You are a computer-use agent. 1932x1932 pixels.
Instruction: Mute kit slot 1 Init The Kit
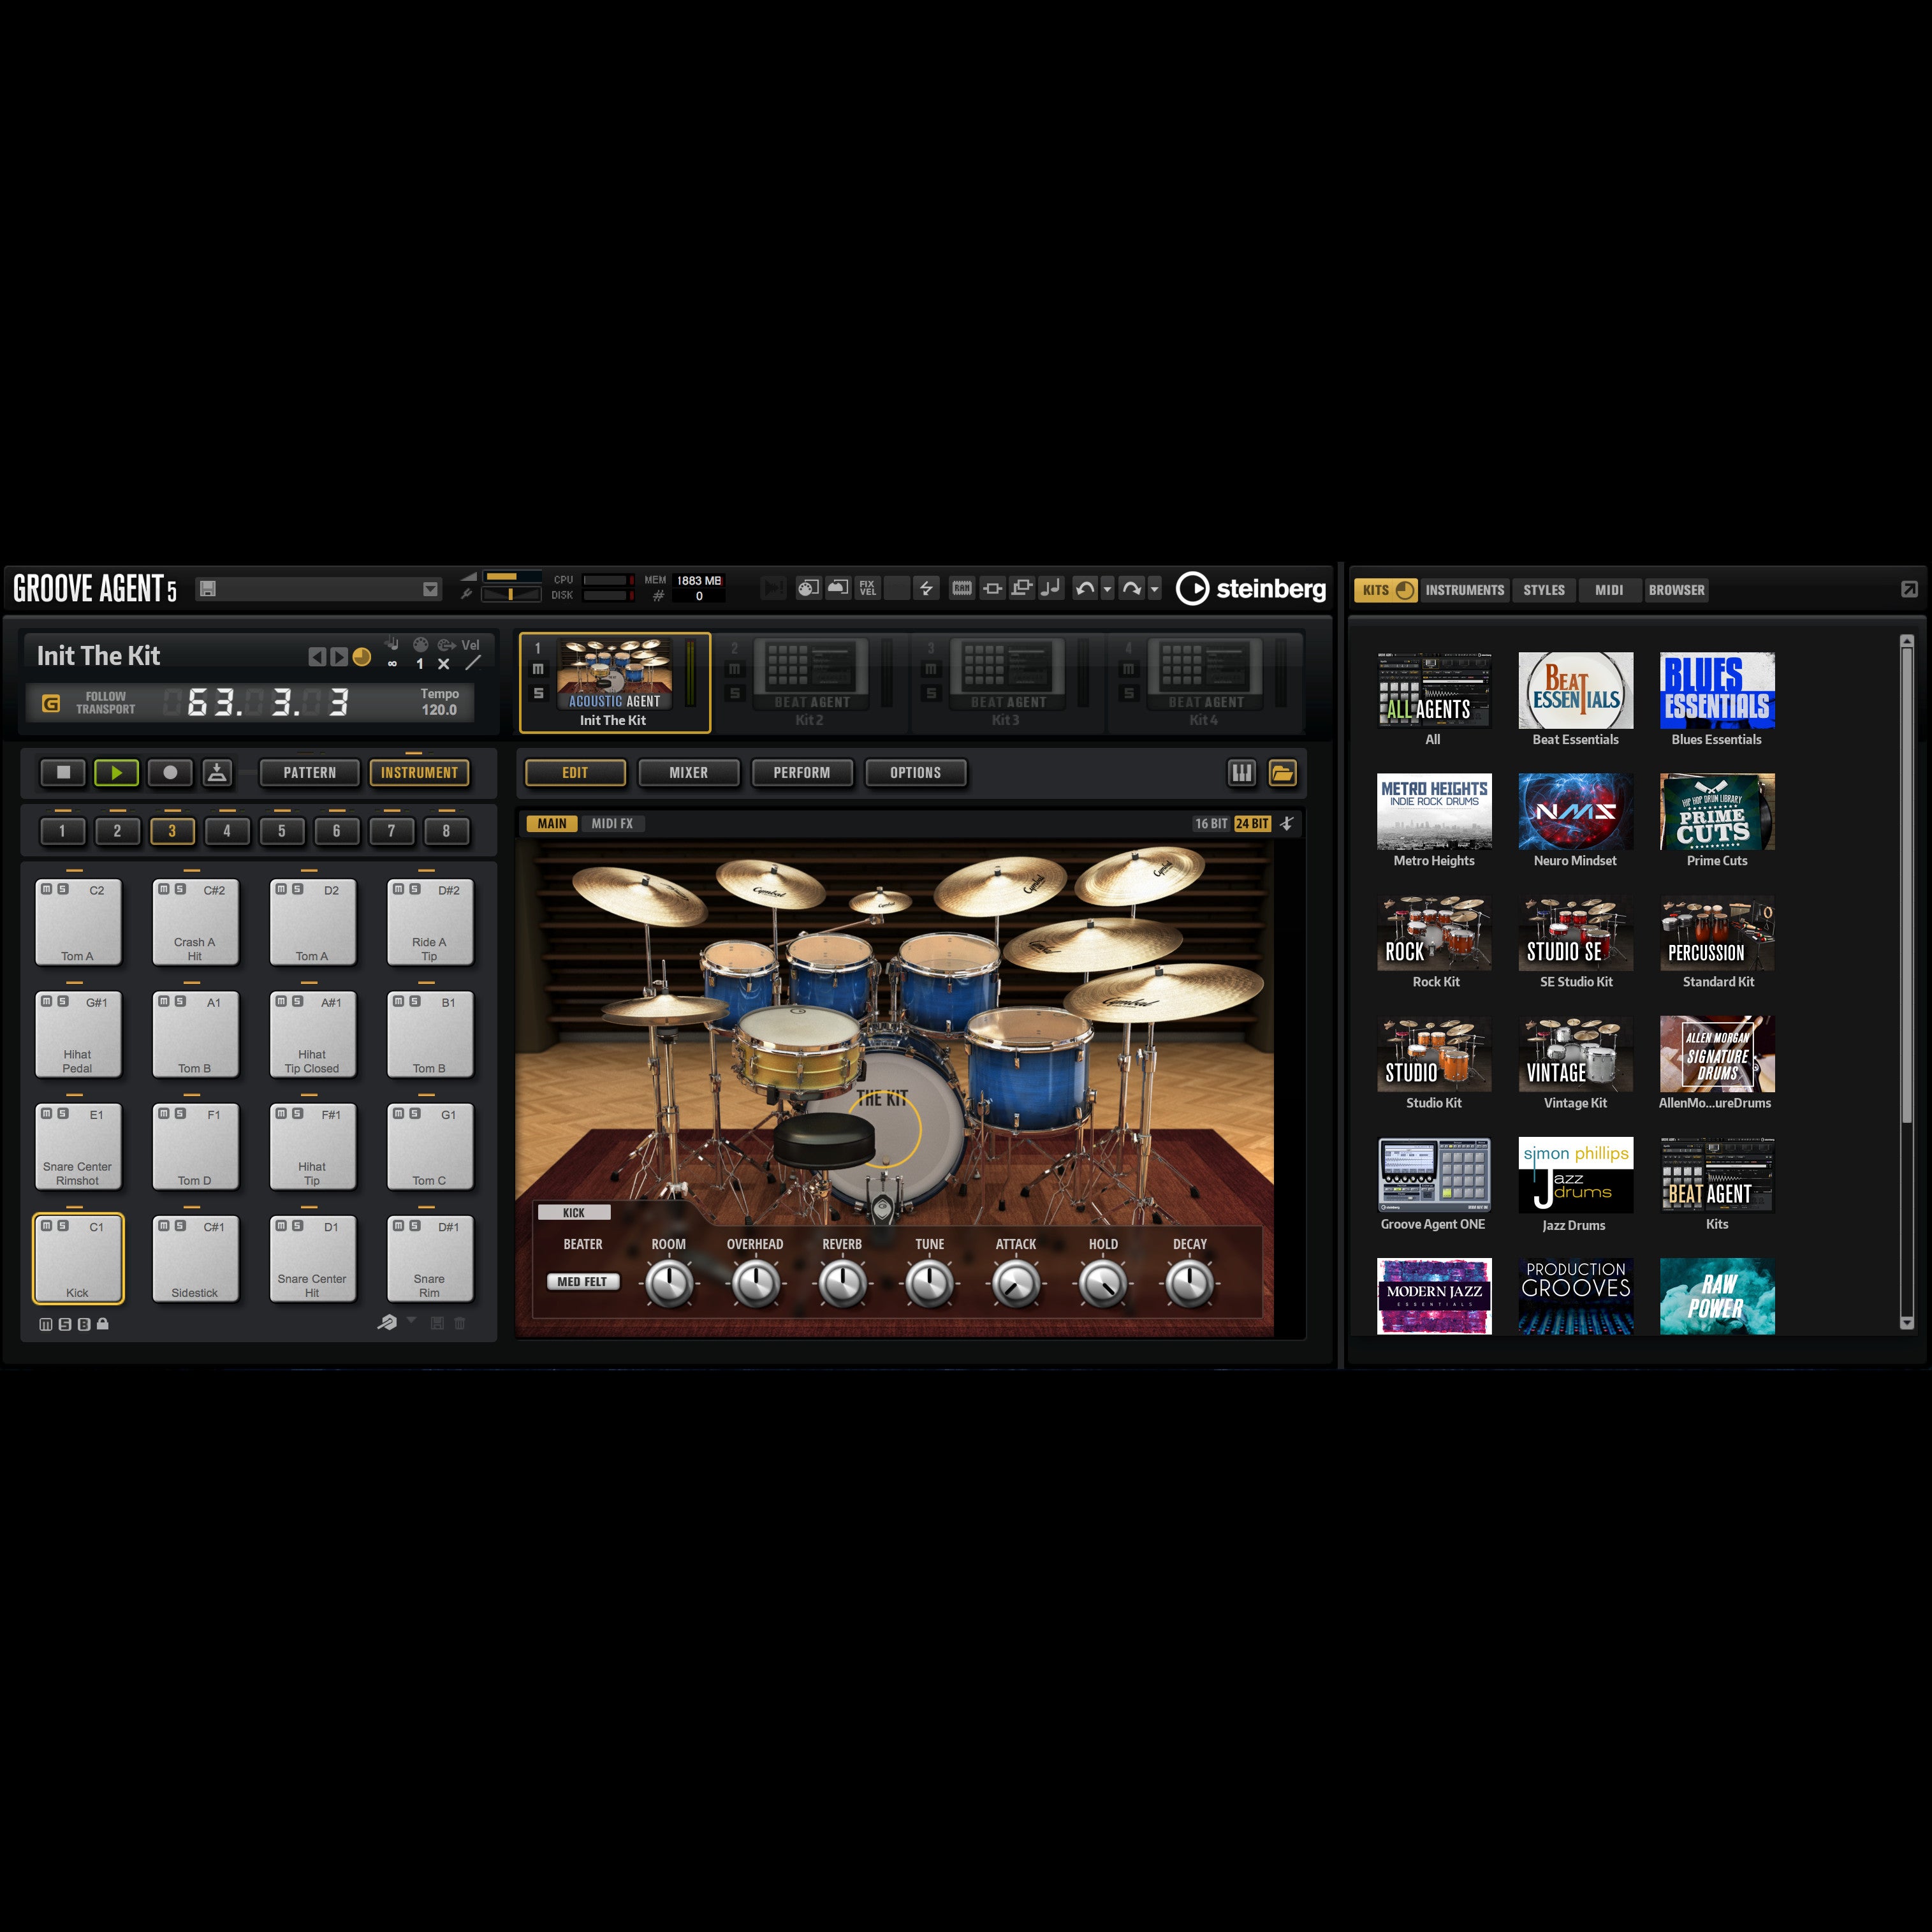[x=538, y=669]
